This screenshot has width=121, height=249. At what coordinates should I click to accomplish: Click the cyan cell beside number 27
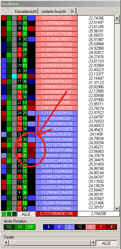coord(14,76)
